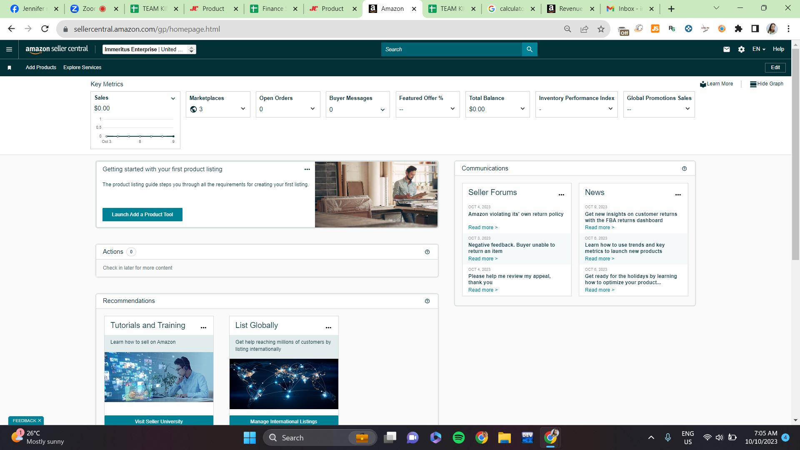The height and width of the screenshot is (450, 800).
Task: Close the FEEDBACK tab
Action: (x=40, y=420)
